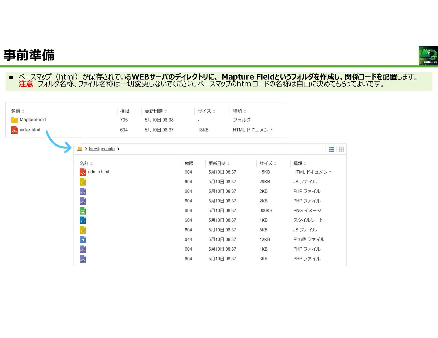
Task: Sort upper list by 種類 column
Action: point(239,111)
